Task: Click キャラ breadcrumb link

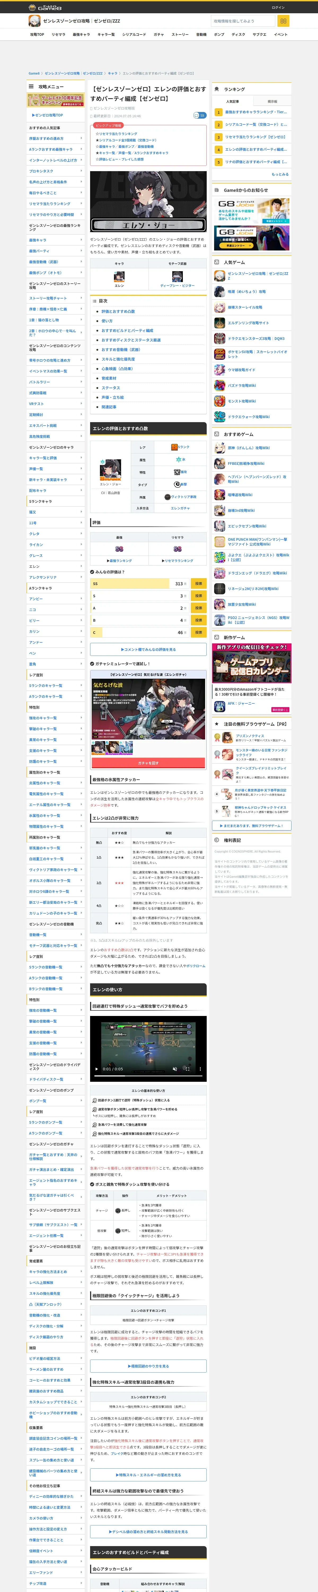Action: (112, 73)
